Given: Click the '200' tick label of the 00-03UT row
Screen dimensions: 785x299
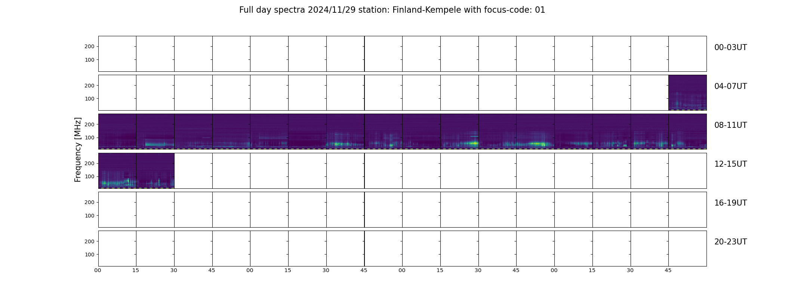Looking at the screenshot, I should [x=89, y=47].
